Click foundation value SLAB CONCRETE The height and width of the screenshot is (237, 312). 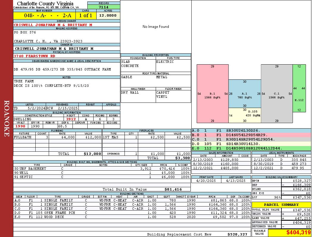pos(130,64)
